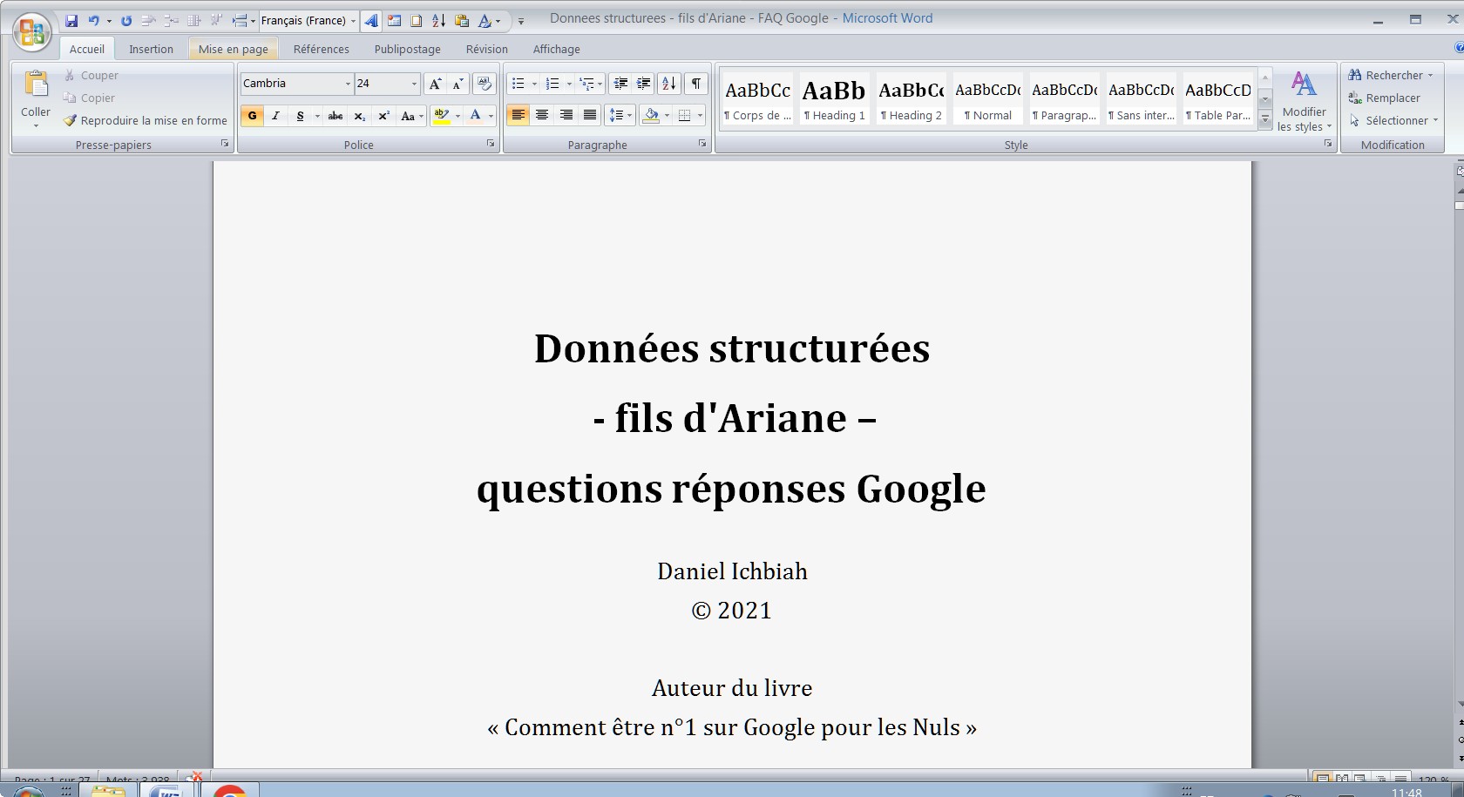Image resolution: width=1464 pixels, height=797 pixels.
Task: Click Rechercher in Modification group
Action: point(1391,76)
